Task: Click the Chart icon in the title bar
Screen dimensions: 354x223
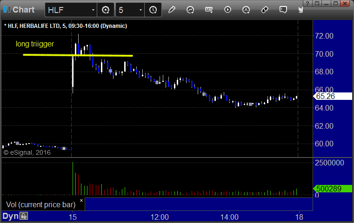Action: pos(7,9)
